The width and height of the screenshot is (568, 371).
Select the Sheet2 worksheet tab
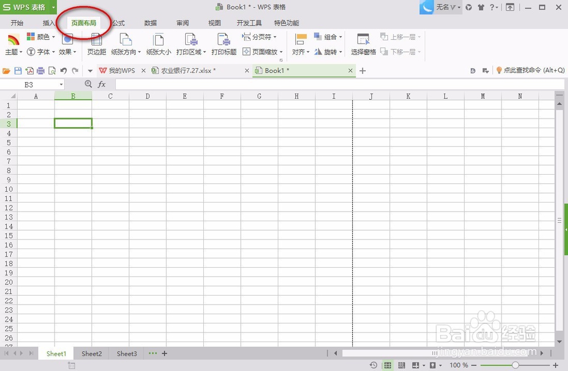click(x=91, y=353)
